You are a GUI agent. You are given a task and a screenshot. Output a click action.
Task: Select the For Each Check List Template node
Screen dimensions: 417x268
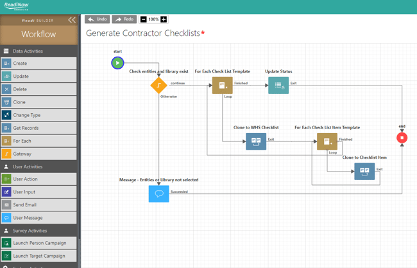pyautogui.click(x=222, y=85)
